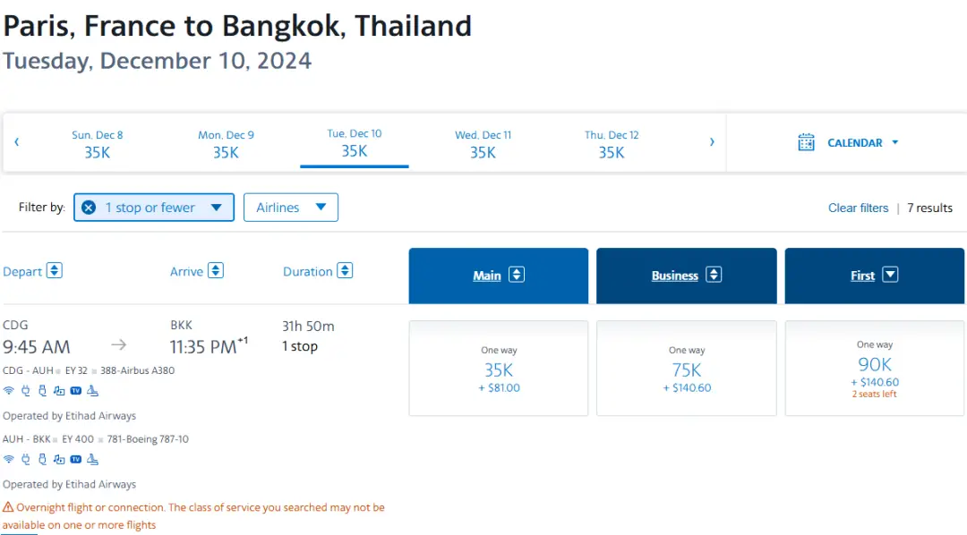This screenshot has width=967, height=535.
Task: Sort flights by Depart time
Action: (x=55, y=271)
